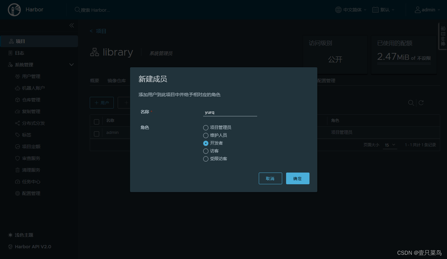Open 项目定额 in the sidebar
The width and height of the screenshot is (447, 259).
click(31, 147)
